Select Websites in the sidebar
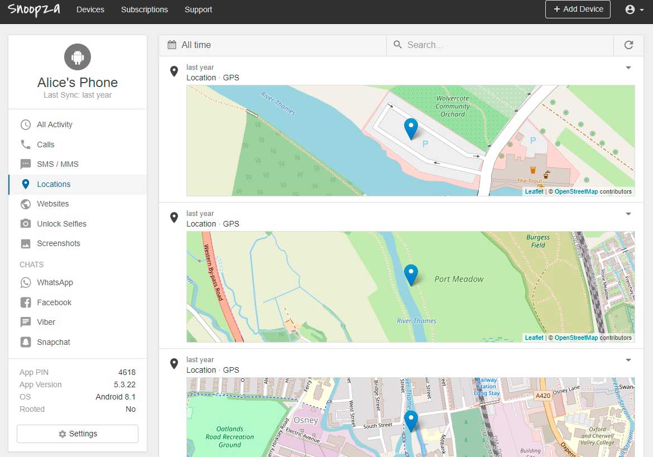The height and width of the screenshot is (457, 653). click(x=78, y=204)
